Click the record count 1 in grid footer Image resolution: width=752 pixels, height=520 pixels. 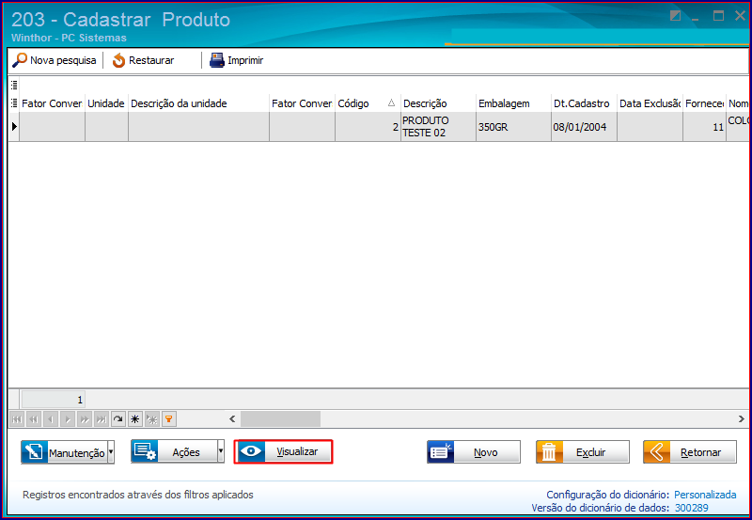coord(54,400)
